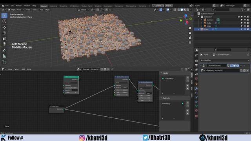
Task: Click the pin icon in properties panel
Action: coord(248,55)
